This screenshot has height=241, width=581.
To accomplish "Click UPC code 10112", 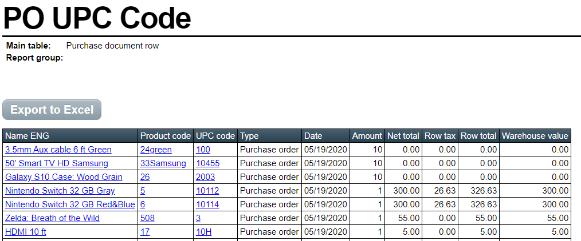I will 207,190.
